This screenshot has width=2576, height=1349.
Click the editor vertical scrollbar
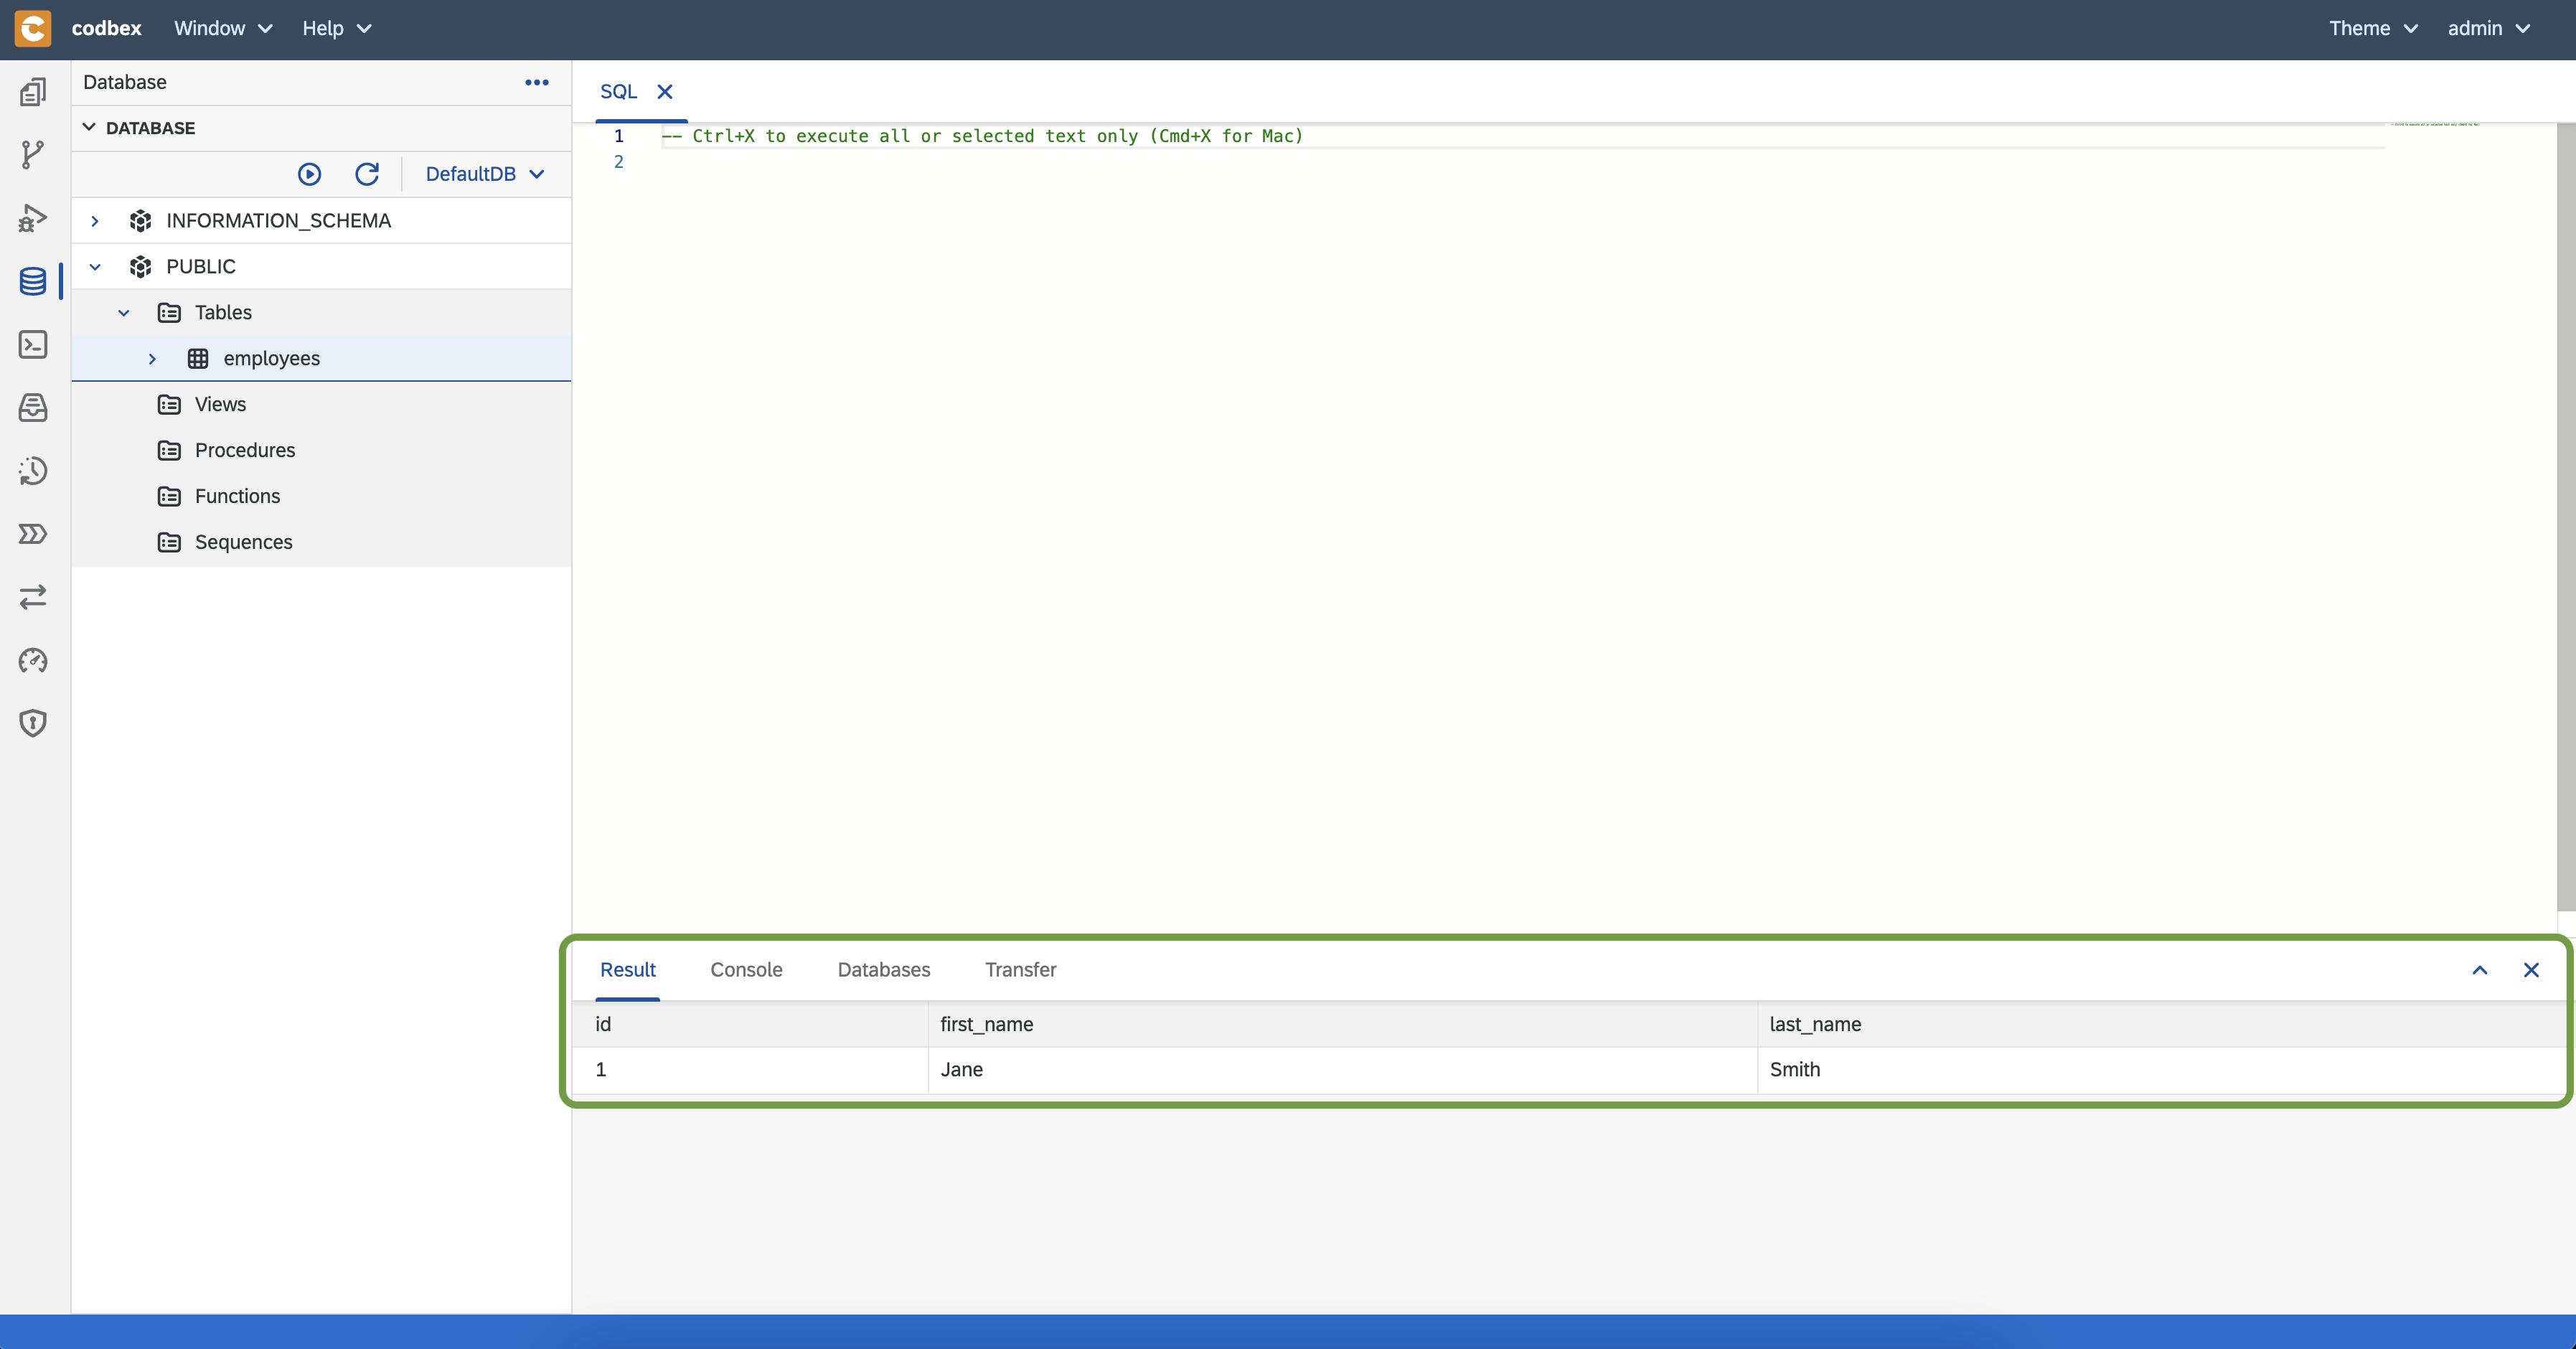(2566, 516)
